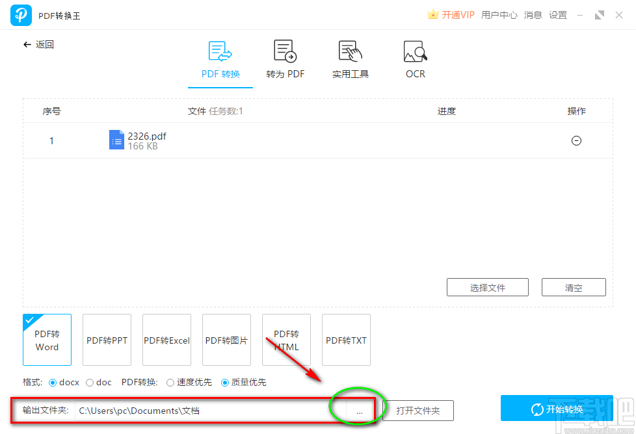Select PDF转TXT conversion mode

click(x=346, y=340)
